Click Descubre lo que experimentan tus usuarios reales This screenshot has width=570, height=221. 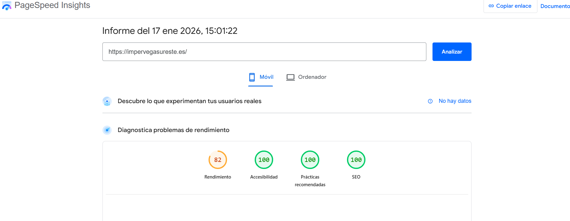click(x=189, y=101)
